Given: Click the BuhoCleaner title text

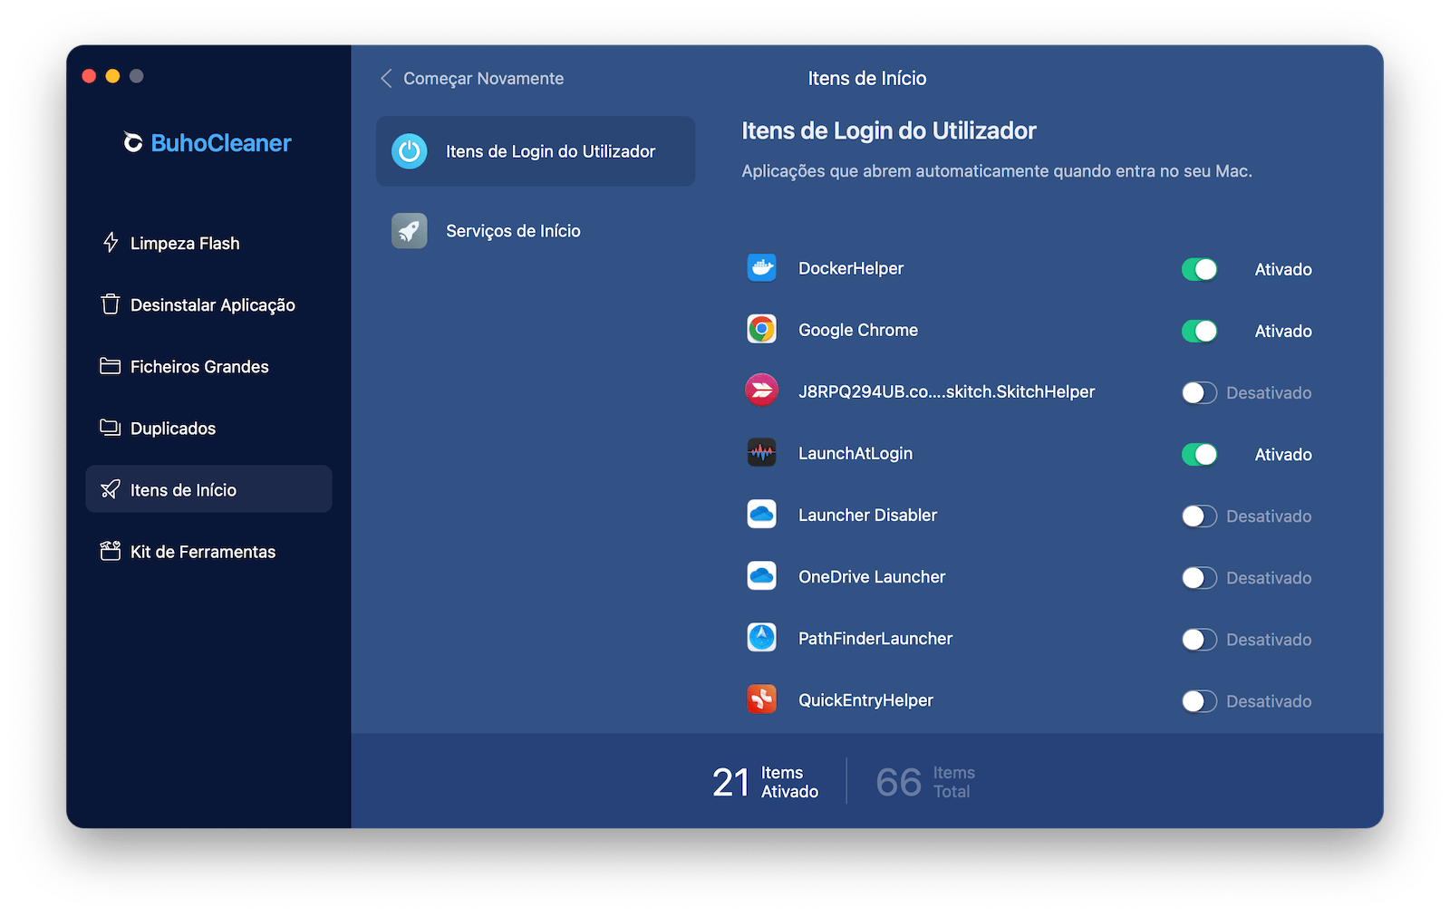Looking at the screenshot, I should [221, 143].
